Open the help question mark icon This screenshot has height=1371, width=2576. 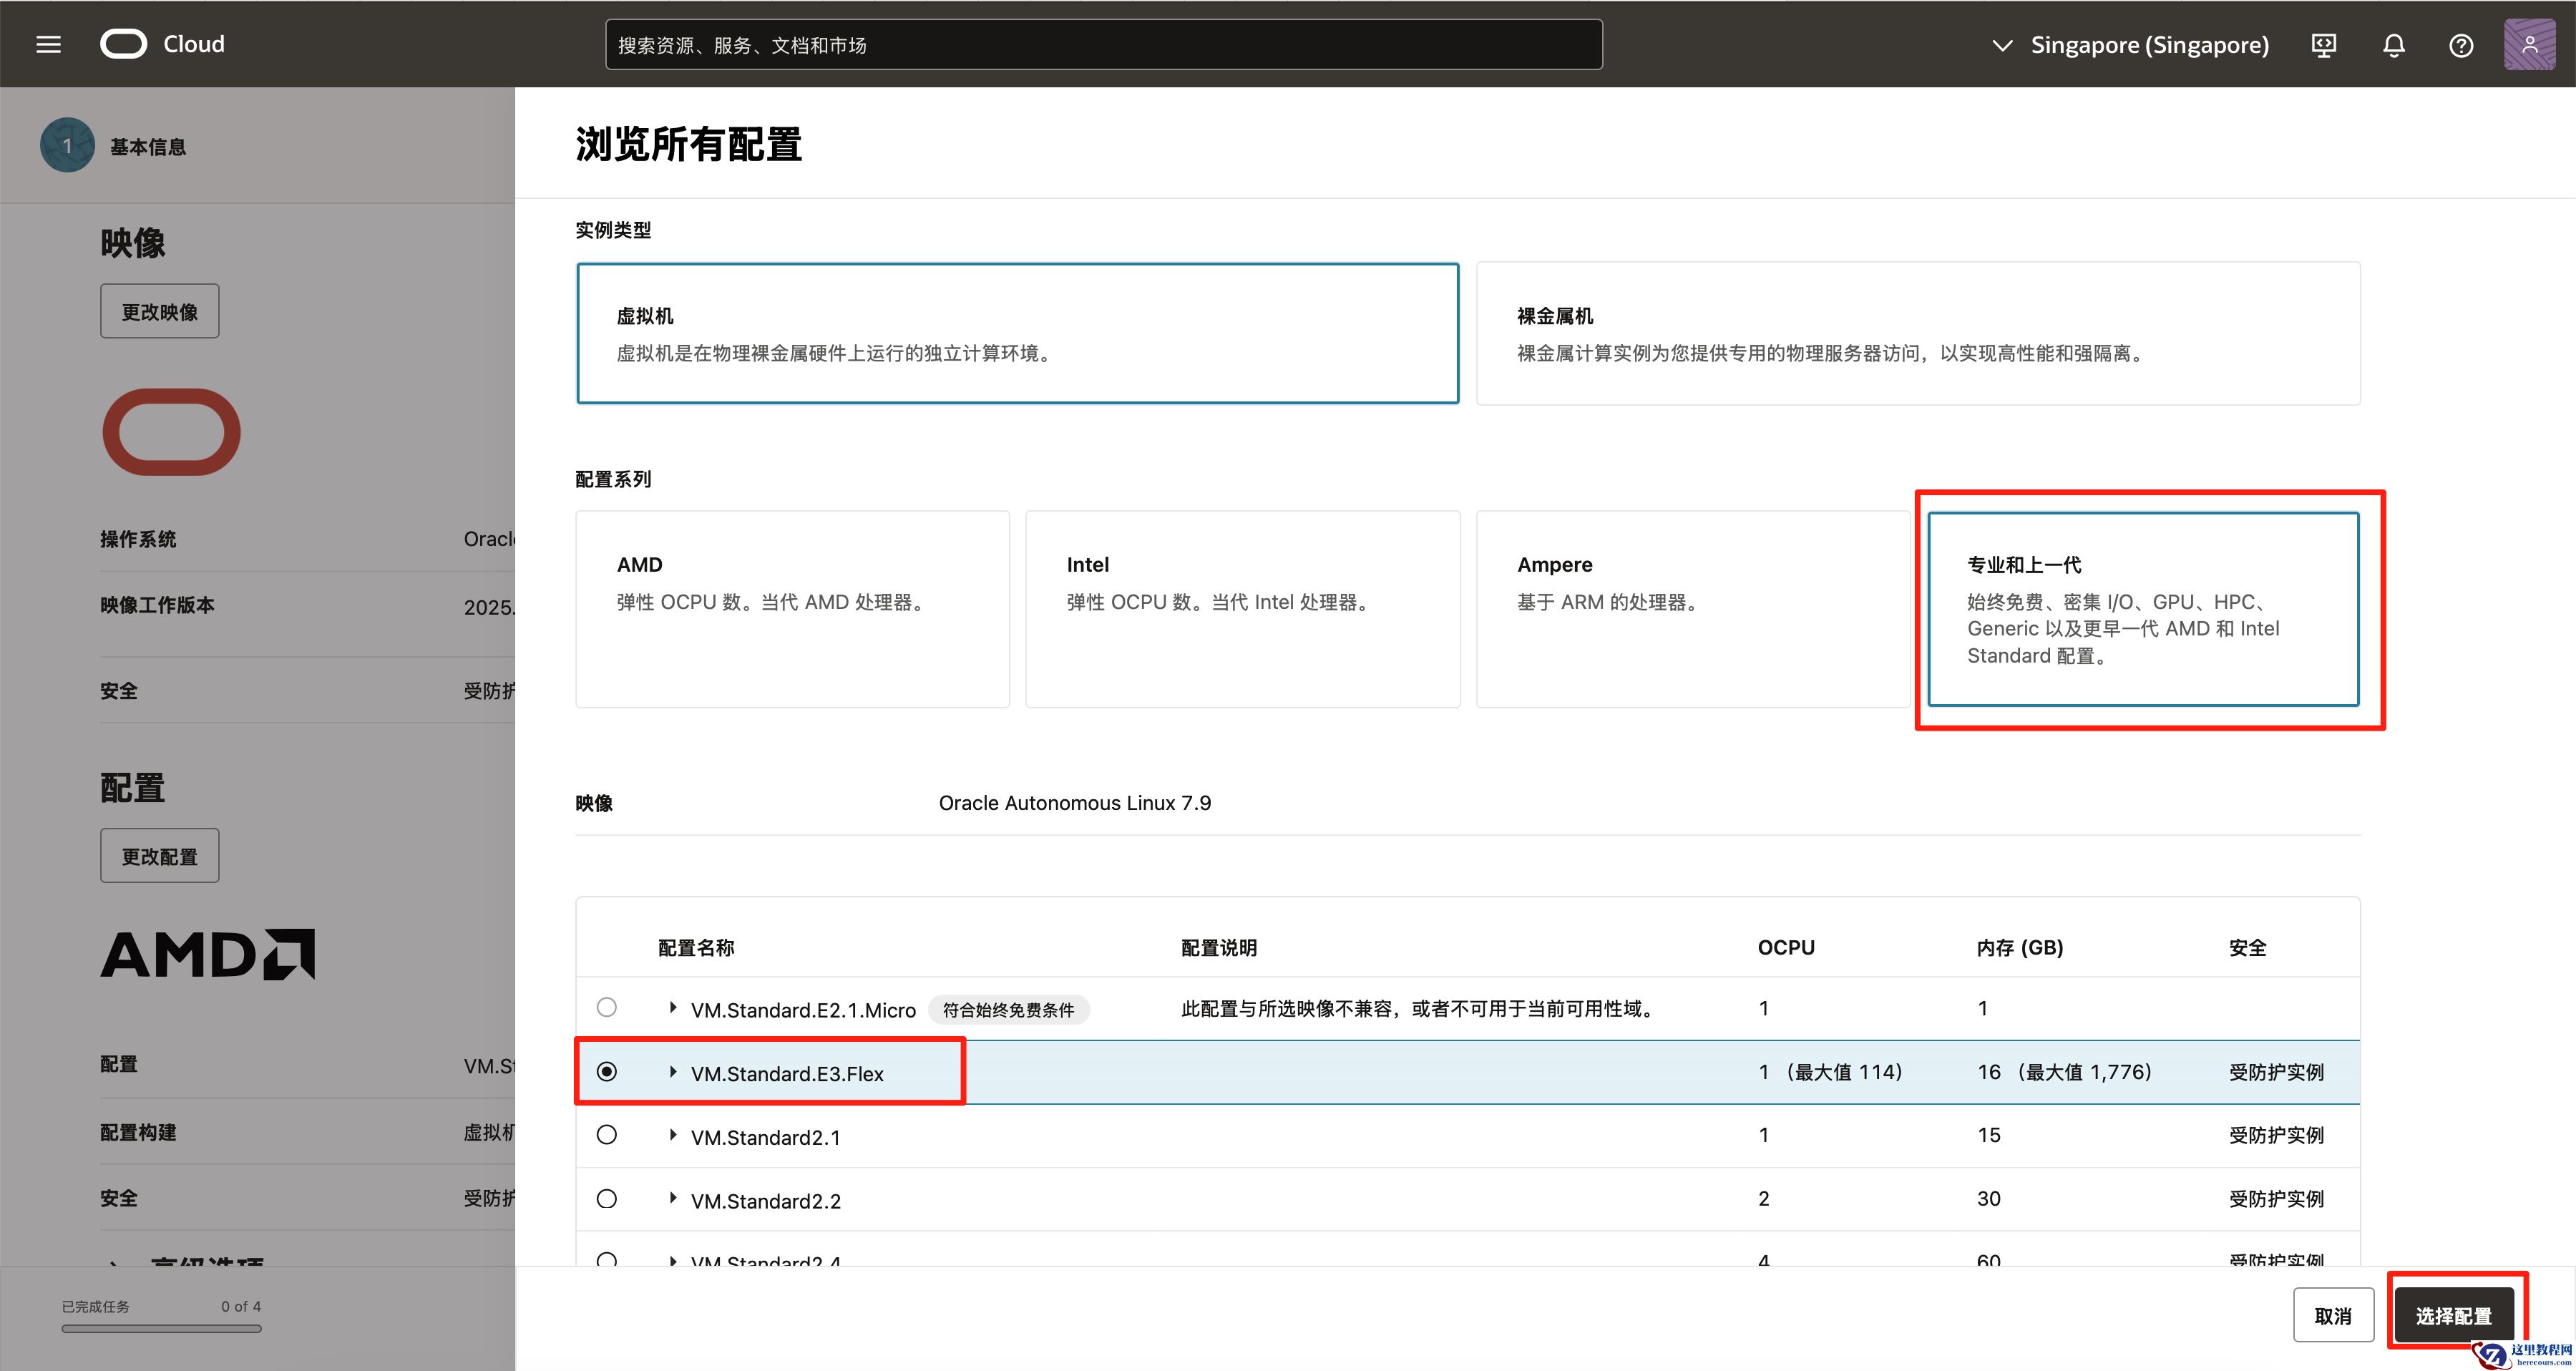tap(2461, 45)
